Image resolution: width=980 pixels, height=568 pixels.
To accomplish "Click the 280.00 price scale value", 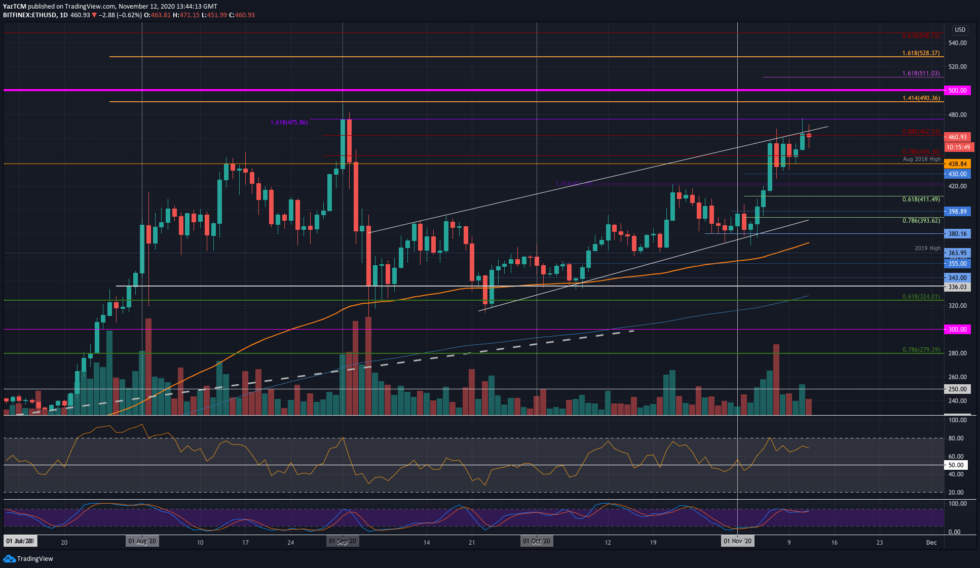I will pos(957,353).
